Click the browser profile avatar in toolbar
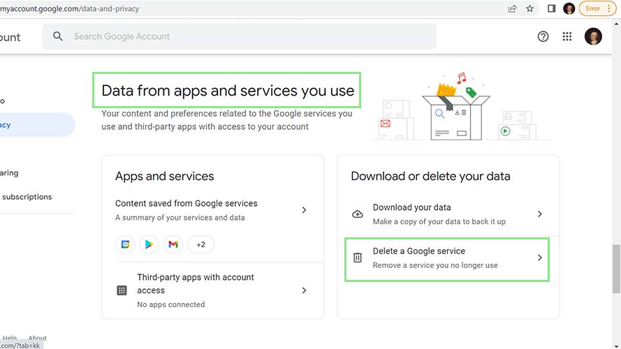The image size is (621, 349). pos(569,8)
